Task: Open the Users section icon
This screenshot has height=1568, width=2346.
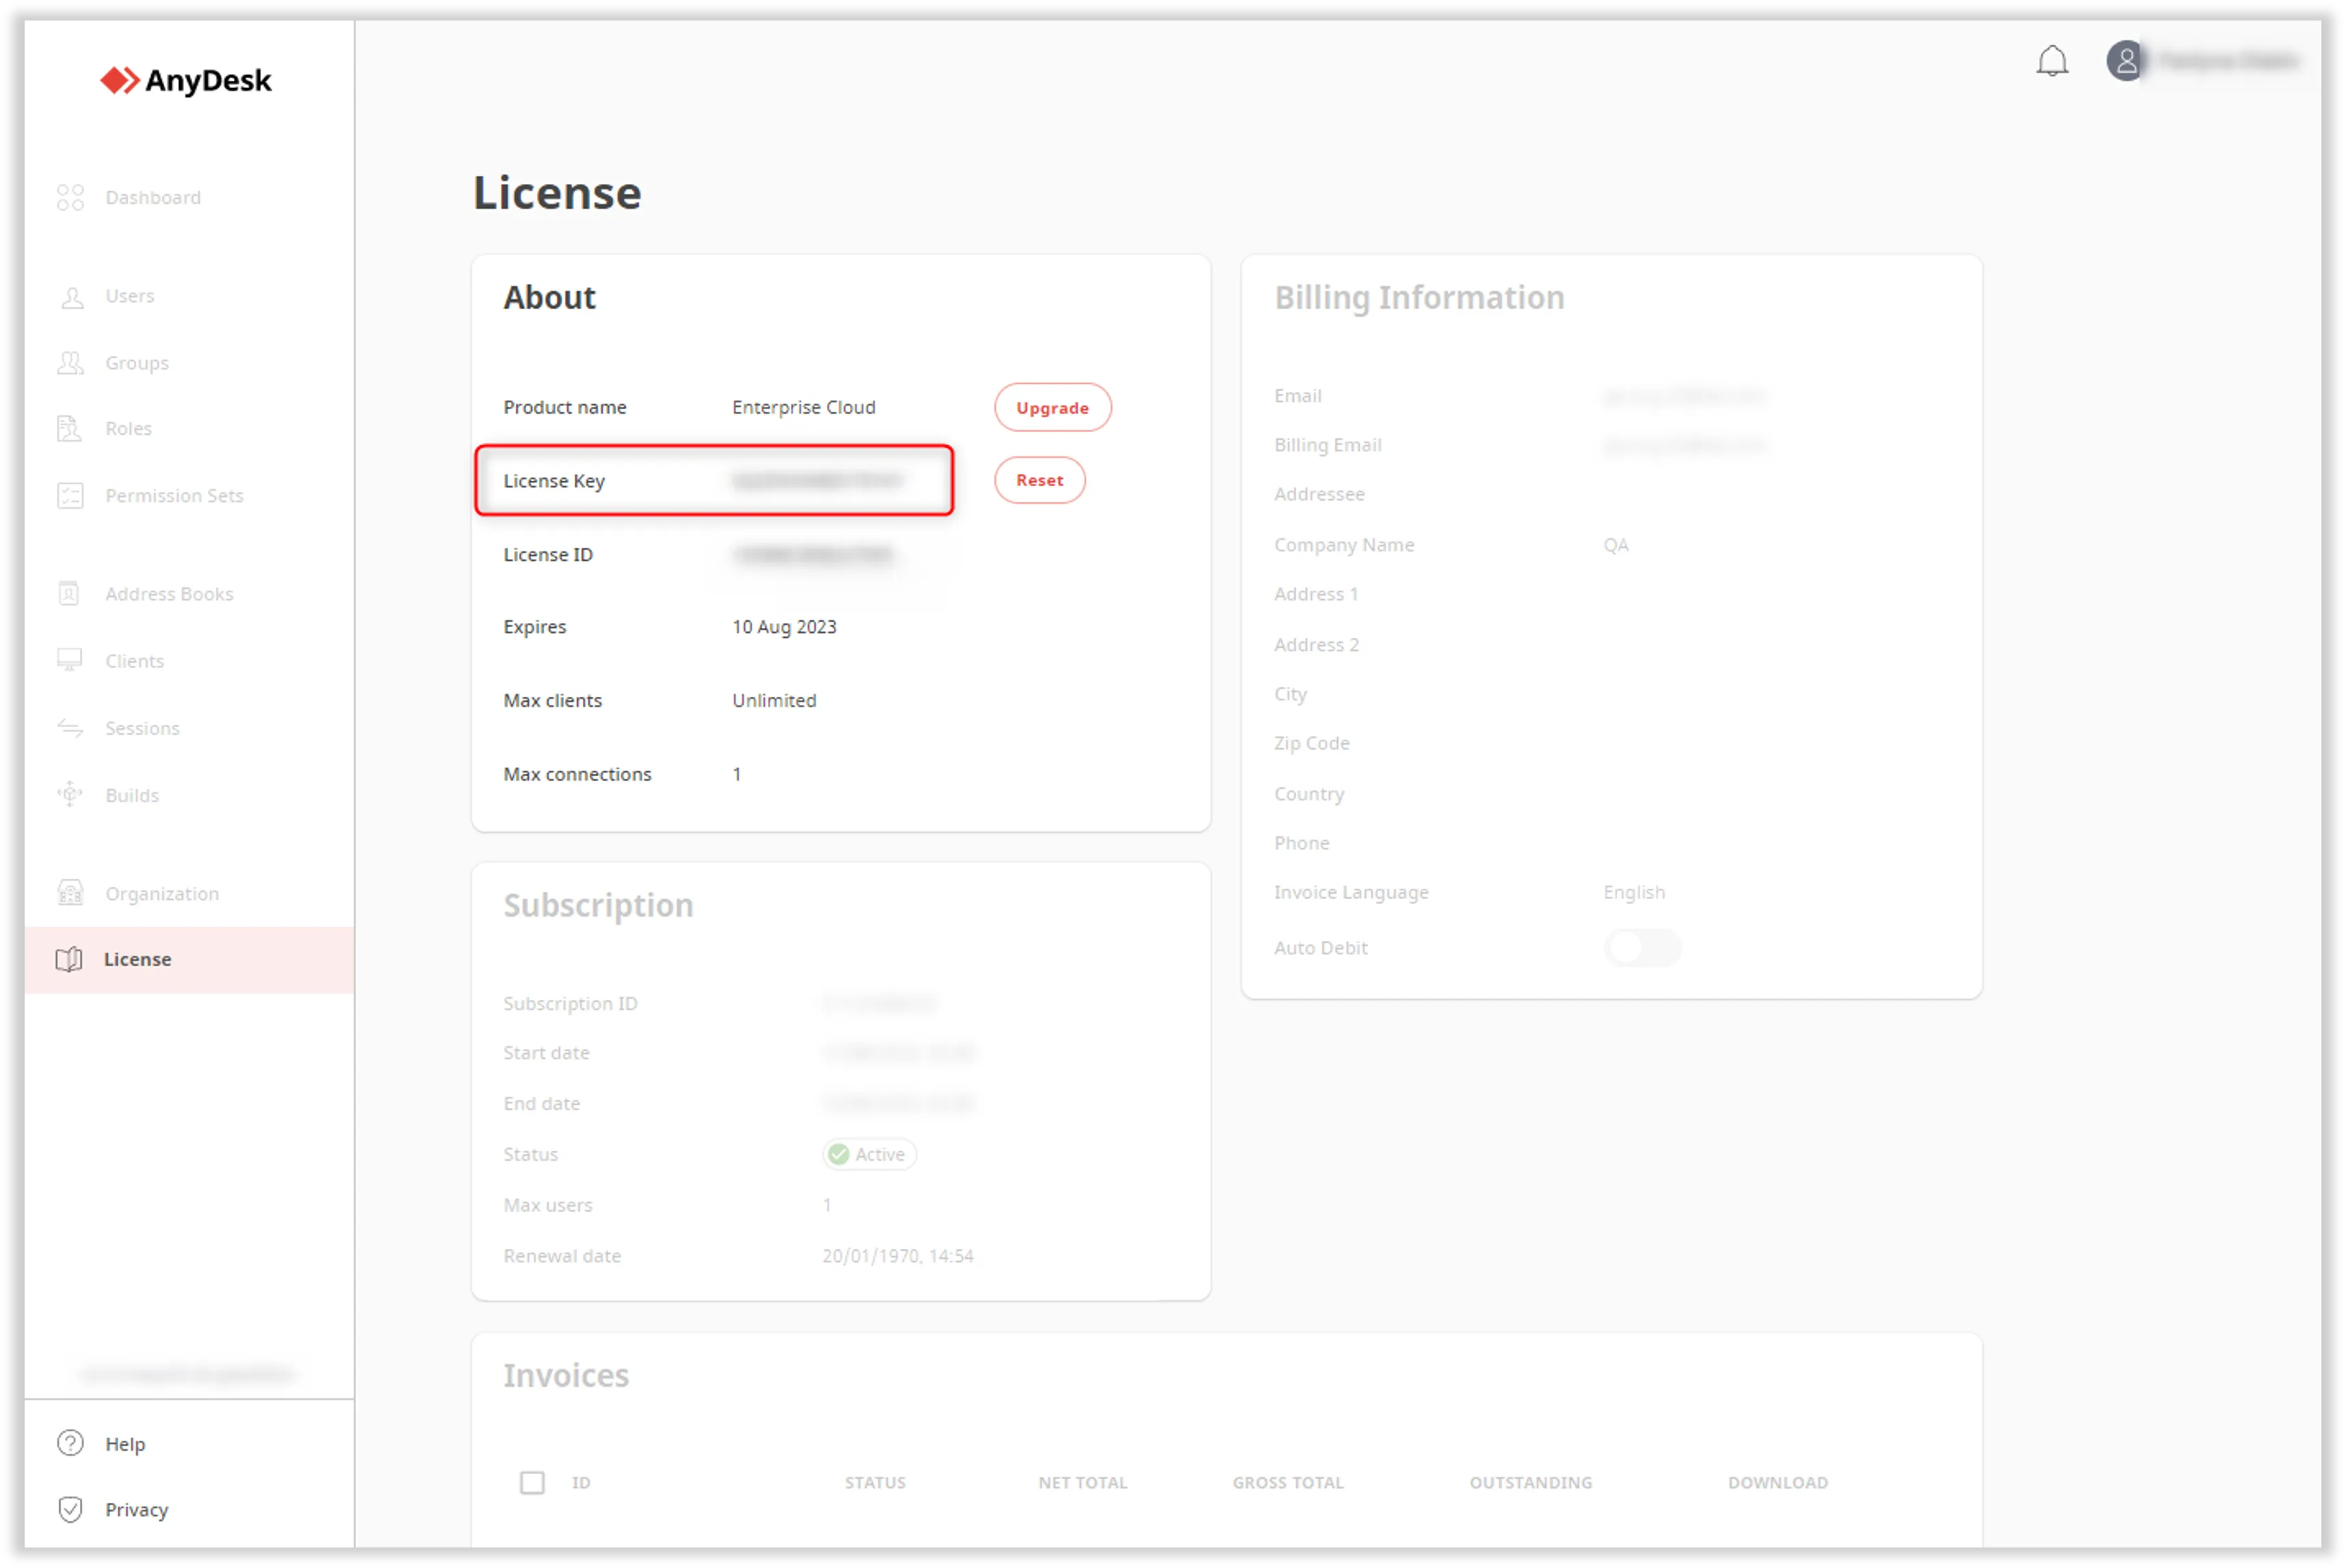Action: coord(70,296)
